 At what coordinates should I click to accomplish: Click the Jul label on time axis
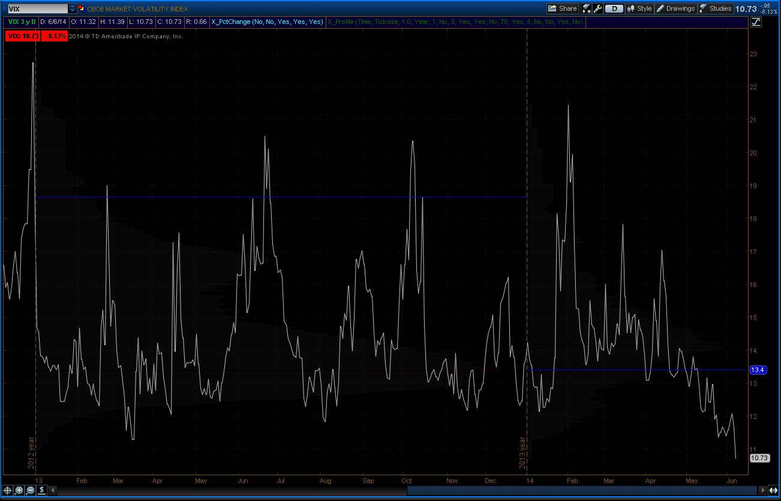[280, 481]
